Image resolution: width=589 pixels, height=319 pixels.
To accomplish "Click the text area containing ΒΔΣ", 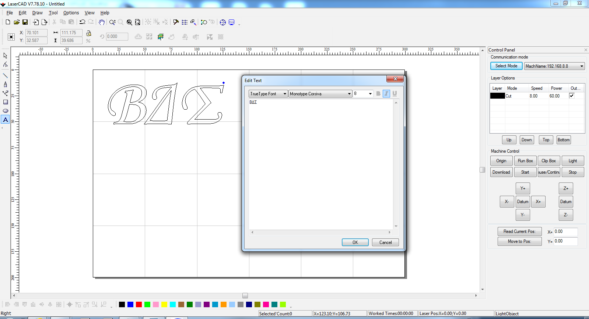I will point(321,164).
